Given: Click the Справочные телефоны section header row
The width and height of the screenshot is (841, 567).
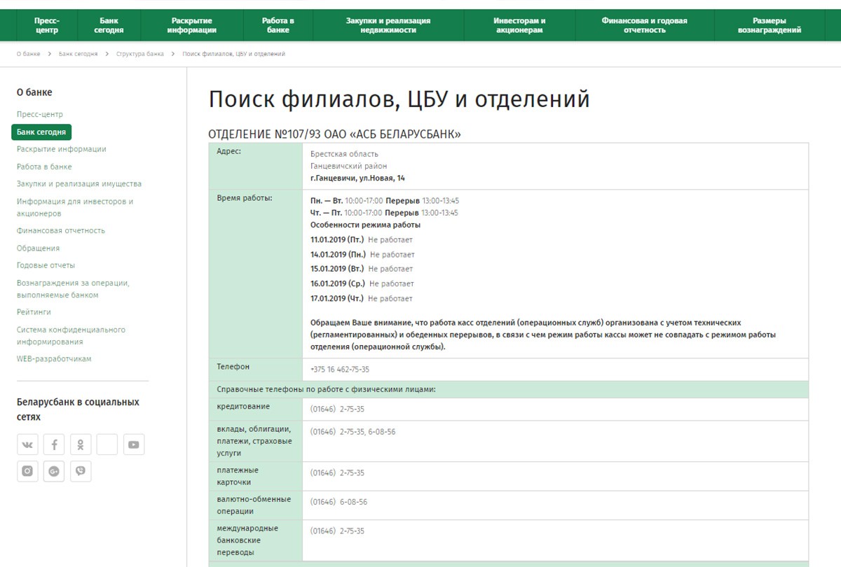Looking at the screenshot, I should [509, 389].
